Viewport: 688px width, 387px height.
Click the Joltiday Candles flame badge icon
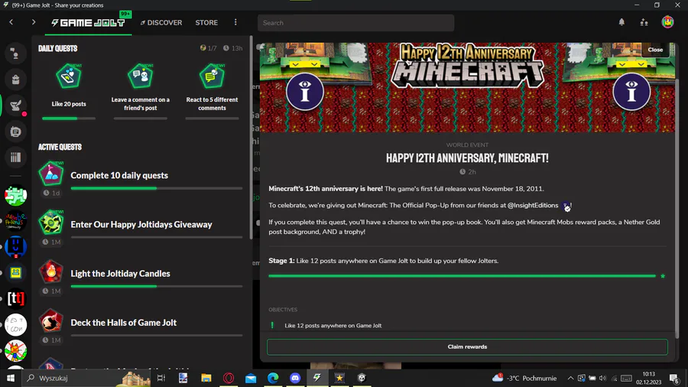(x=51, y=272)
